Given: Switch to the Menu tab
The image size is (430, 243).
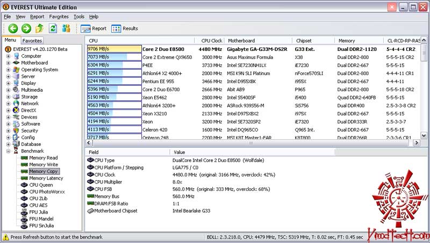Looking at the screenshot, I should pyautogui.click(x=10, y=40).
